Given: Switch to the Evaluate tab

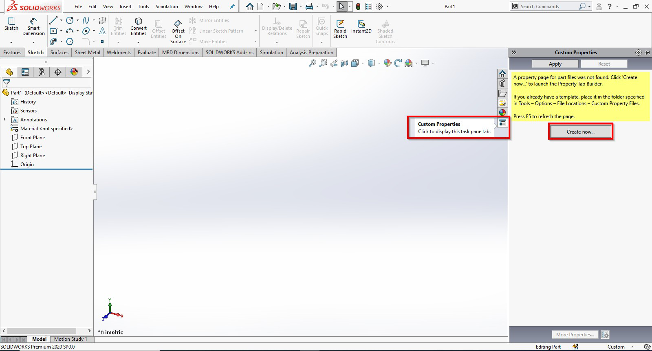Looking at the screenshot, I should click(x=147, y=53).
